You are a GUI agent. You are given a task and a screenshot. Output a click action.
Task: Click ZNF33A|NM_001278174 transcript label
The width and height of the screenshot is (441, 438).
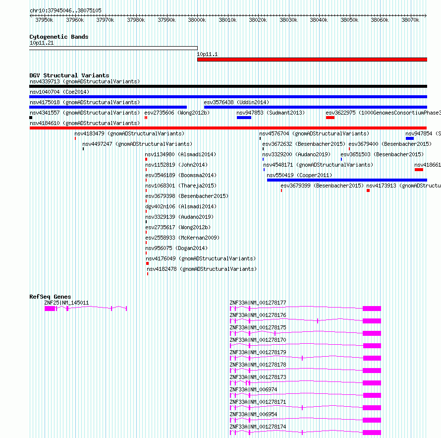[x=258, y=427]
